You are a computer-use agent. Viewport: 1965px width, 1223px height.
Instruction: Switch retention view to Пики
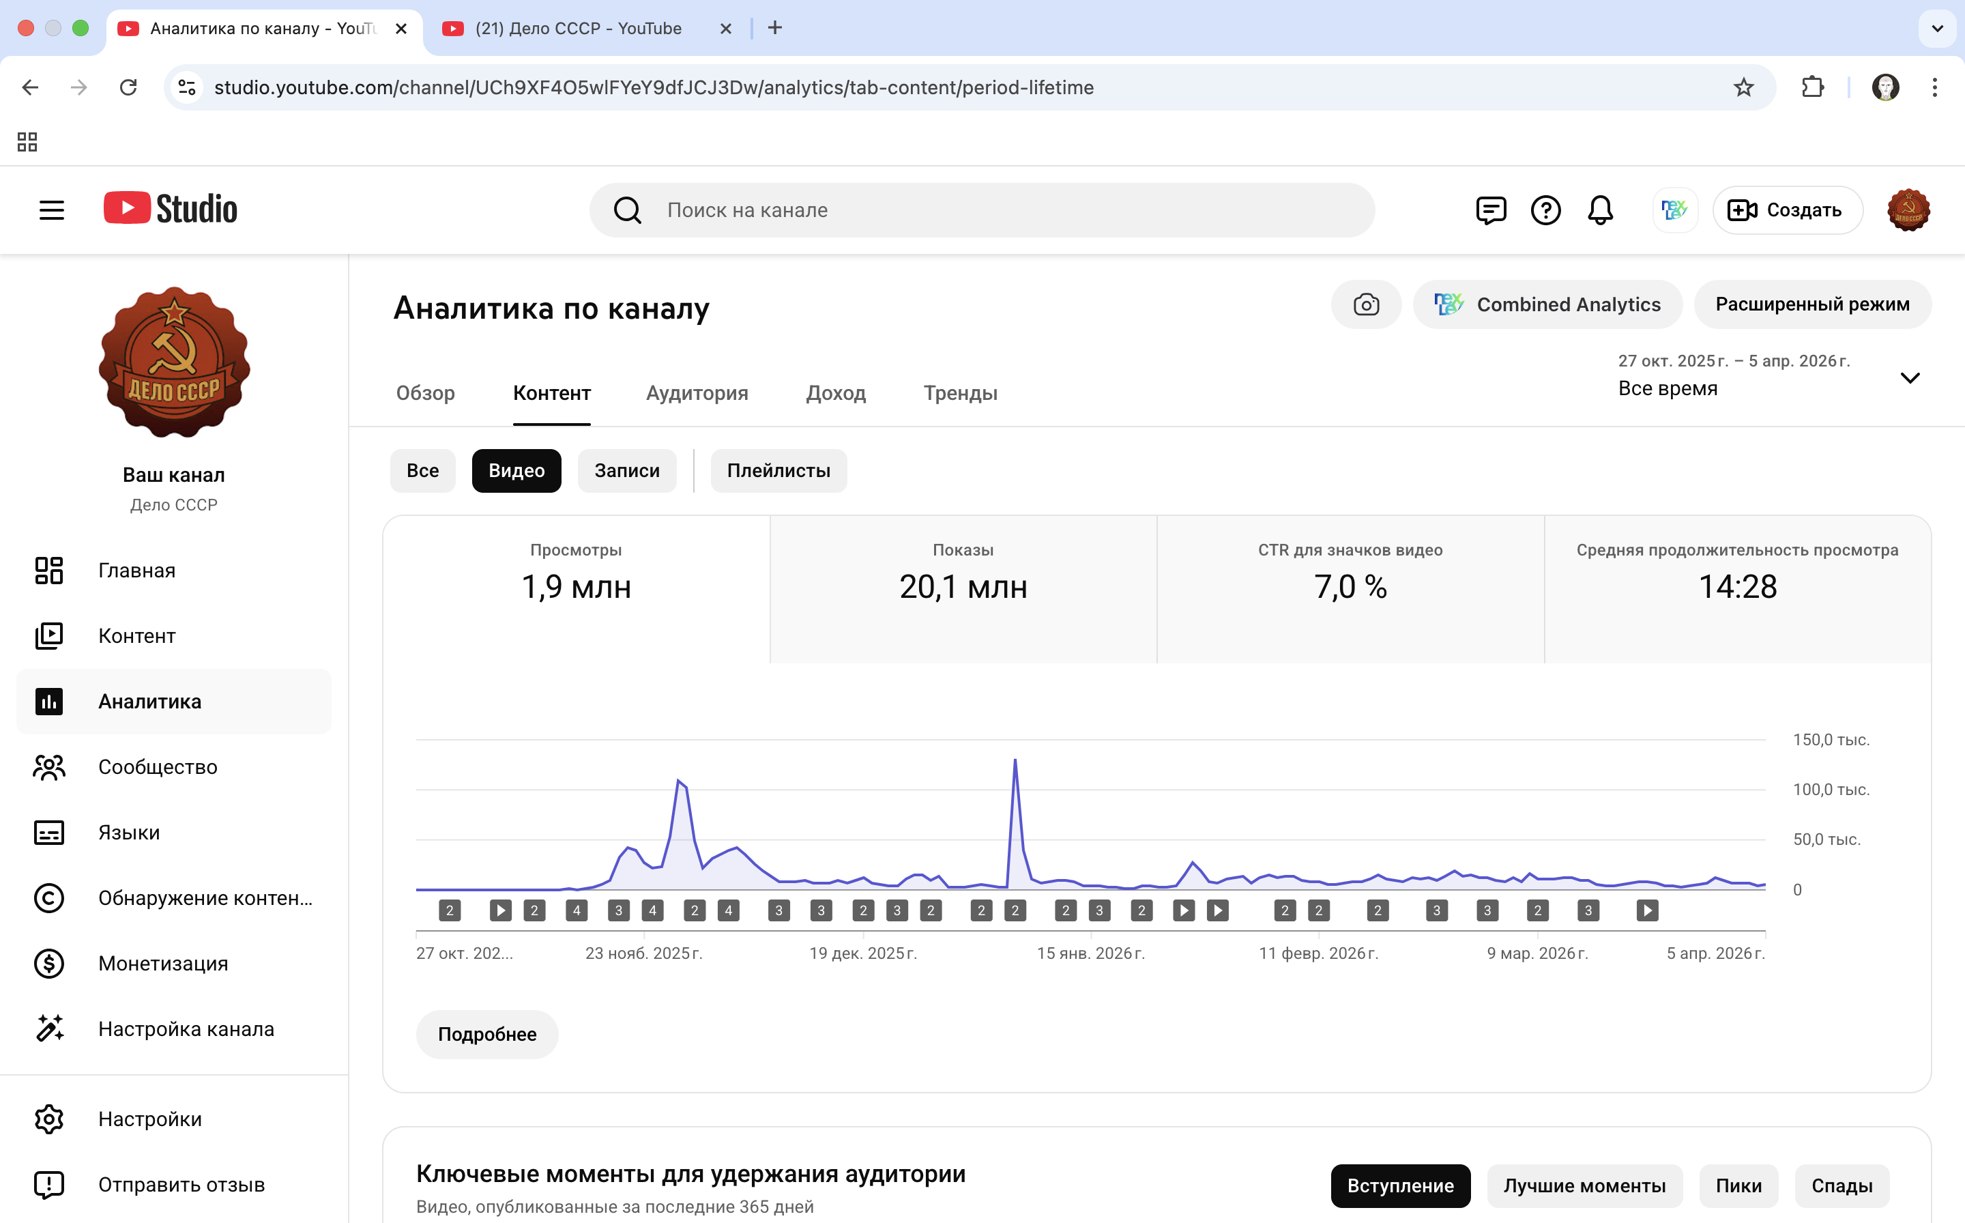click(1738, 1185)
